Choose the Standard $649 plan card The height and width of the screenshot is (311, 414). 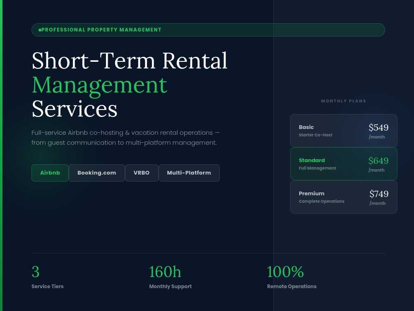[344, 164]
